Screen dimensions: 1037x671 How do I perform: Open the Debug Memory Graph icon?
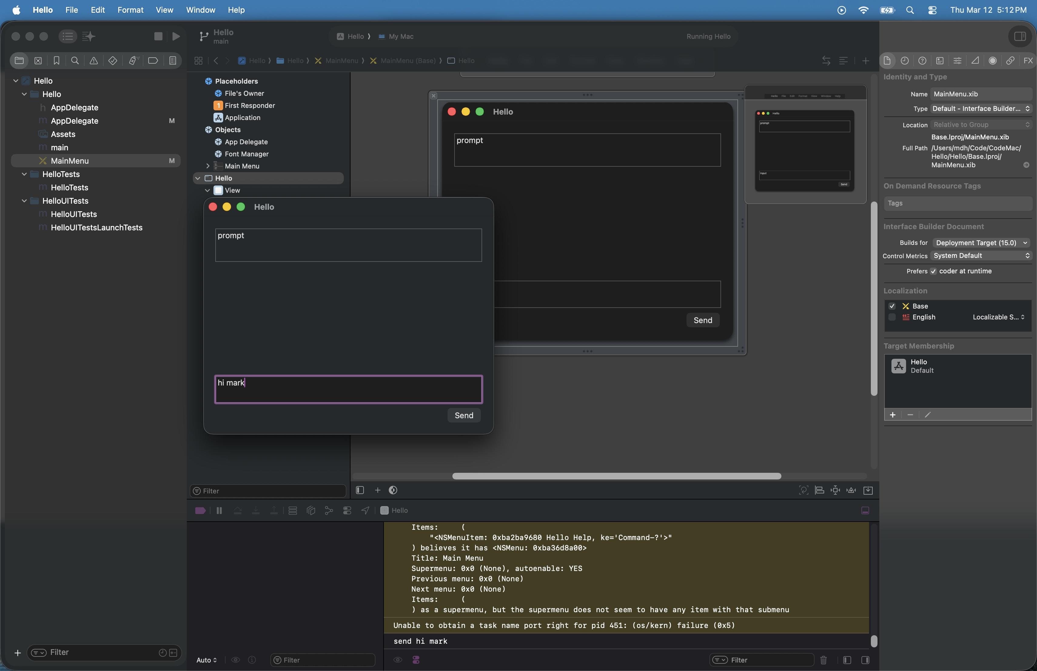pyautogui.click(x=329, y=510)
